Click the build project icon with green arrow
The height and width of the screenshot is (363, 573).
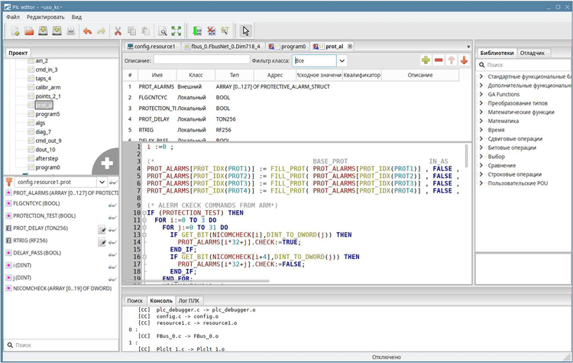click(197, 31)
